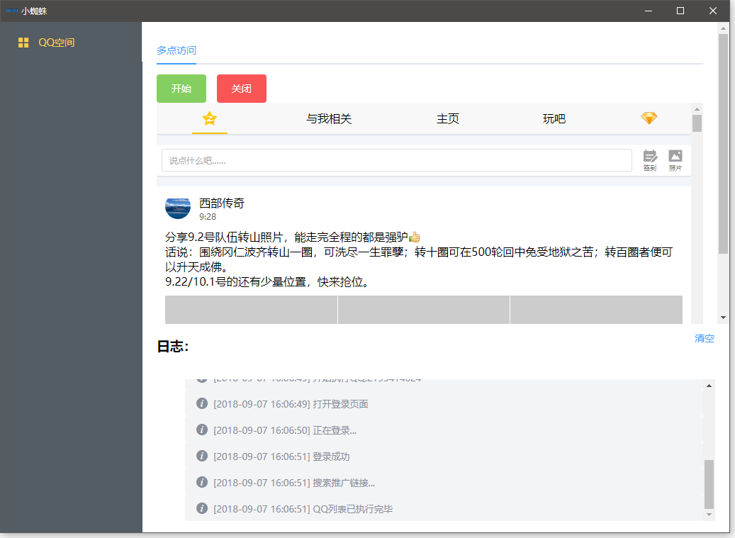This screenshot has height=538, width=735.
Task: Click the 小蜘蛛 app icon in title bar
Action: [12, 11]
